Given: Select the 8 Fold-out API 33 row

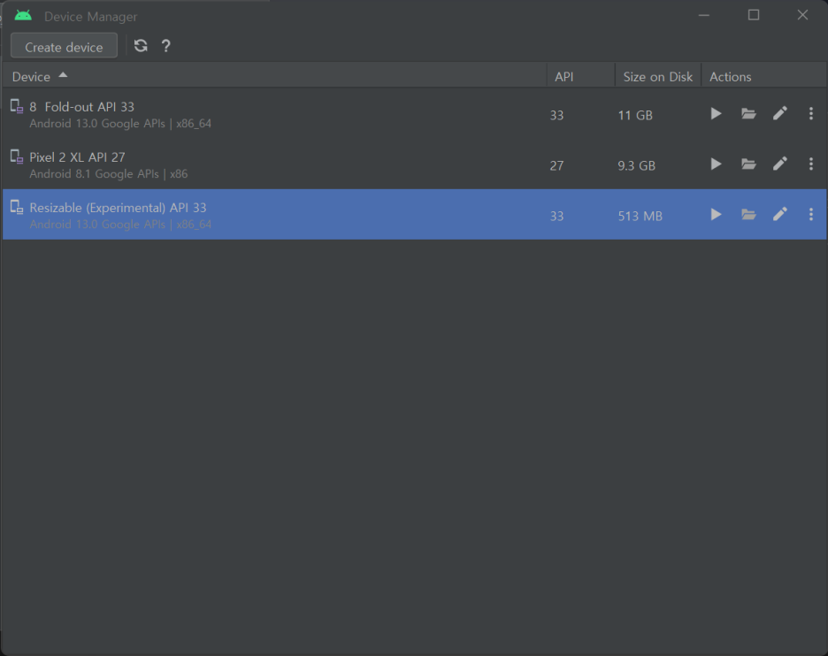Looking at the screenshot, I should [x=415, y=114].
